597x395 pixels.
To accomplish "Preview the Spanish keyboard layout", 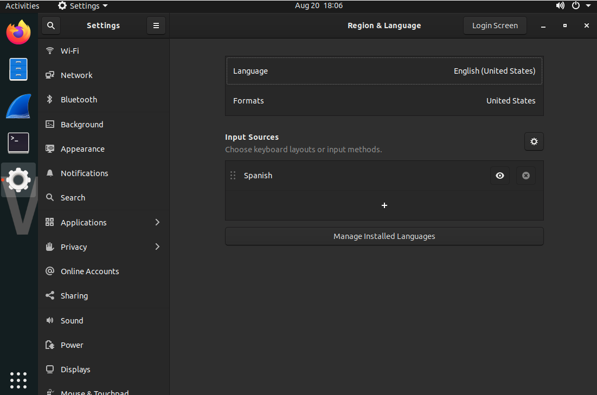I will (500, 176).
